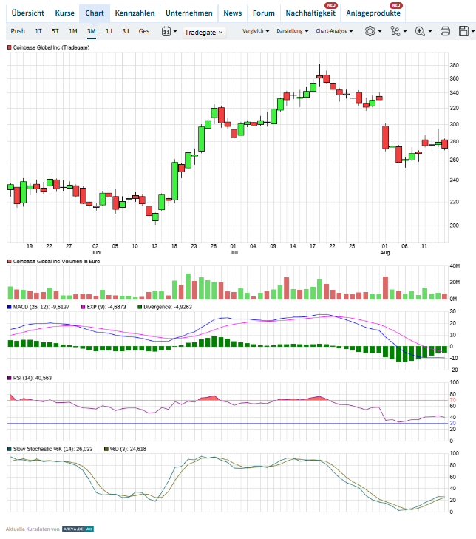Expand arrow beside the settings gear
The width and height of the screenshot is (476, 539).
pos(380,31)
